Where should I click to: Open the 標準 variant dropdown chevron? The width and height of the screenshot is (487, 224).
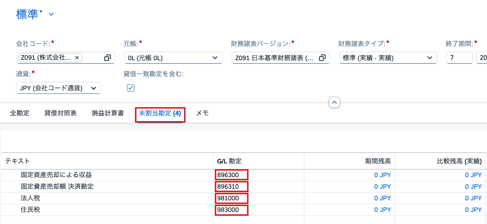tap(51, 14)
